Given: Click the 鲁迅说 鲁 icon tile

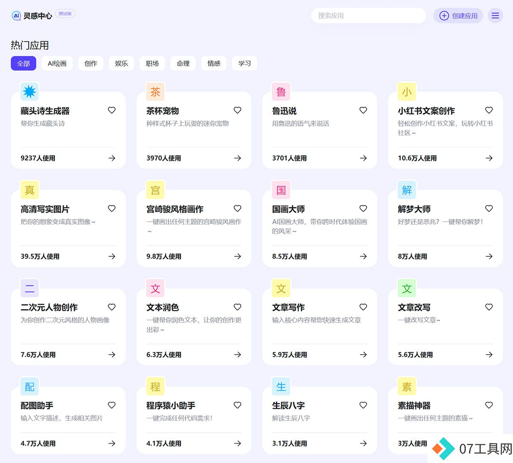Looking at the screenshot, I should 281,91.
